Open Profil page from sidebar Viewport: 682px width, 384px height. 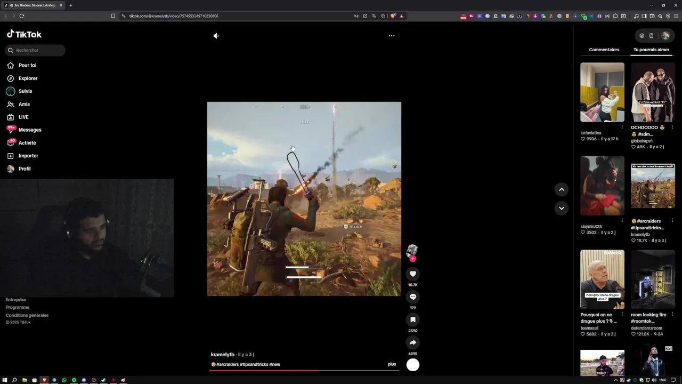[19, 169]
